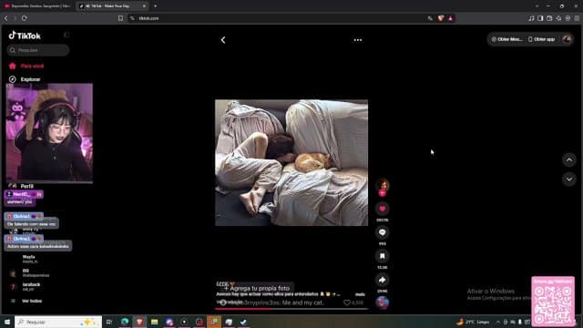Switch to the first browser tab
This screenshot has height=328, width=583.
[x=38, y=6]
